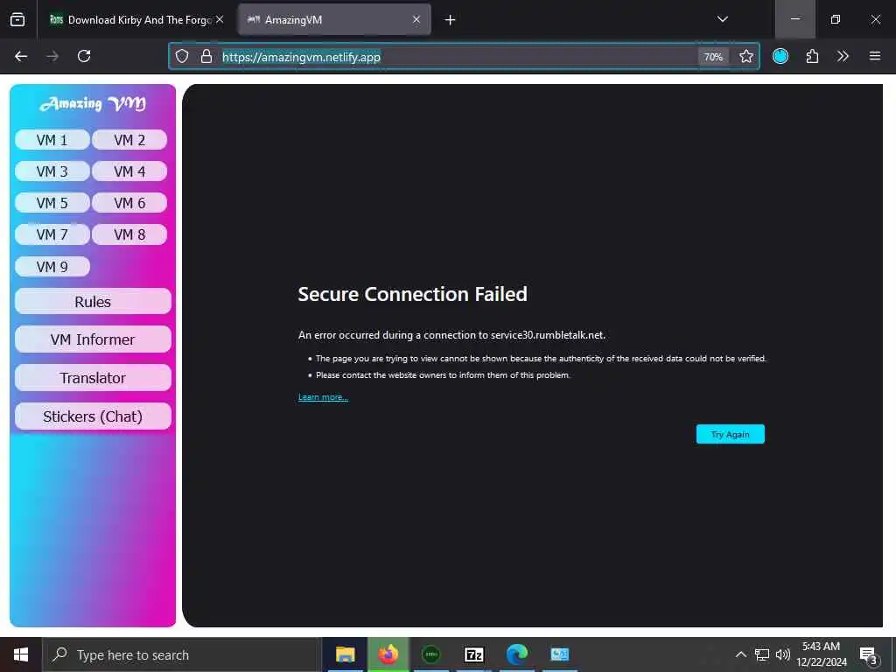This screenshot has width=896, height=672.
Task: Open File Explorer from taskbar
Action: pos(345,654)
